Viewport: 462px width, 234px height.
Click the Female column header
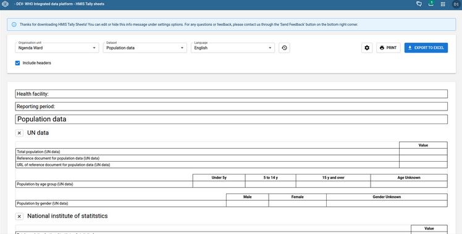(298, 196)
